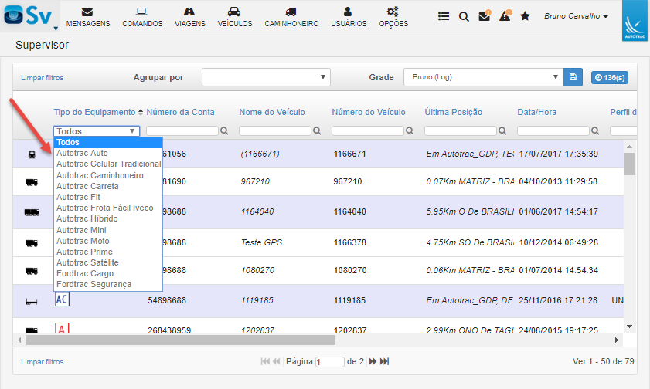Select Autotrac Satélite option
Viewport: 650px width, 389px height.
[108, 262]
